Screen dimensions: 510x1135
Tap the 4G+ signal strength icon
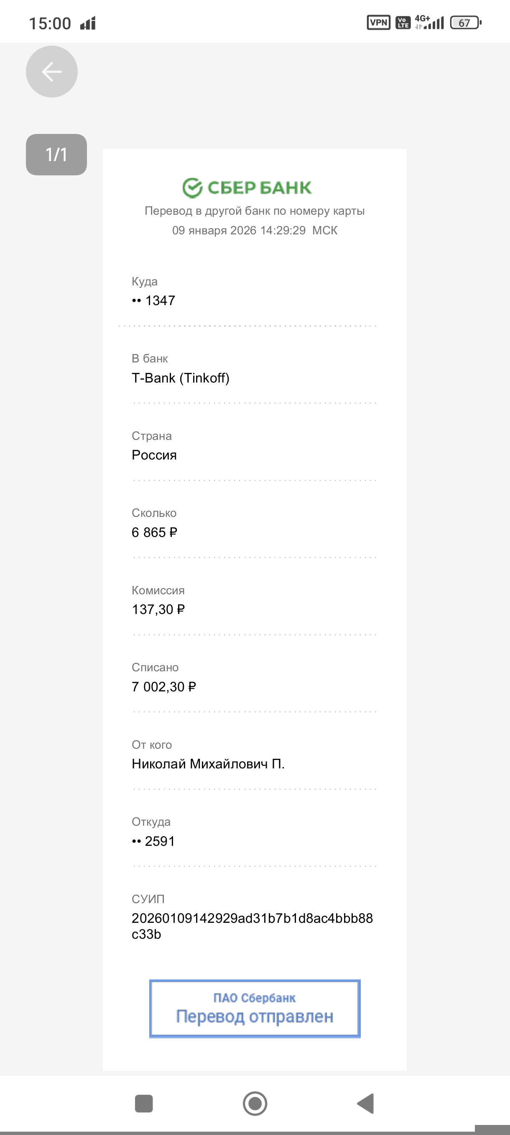(x=429, y=22)
